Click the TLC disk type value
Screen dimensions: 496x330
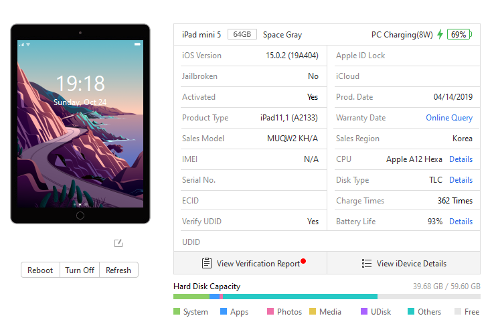point(436,180)
